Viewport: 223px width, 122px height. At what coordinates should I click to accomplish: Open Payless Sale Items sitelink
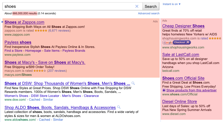pos(52,51)
